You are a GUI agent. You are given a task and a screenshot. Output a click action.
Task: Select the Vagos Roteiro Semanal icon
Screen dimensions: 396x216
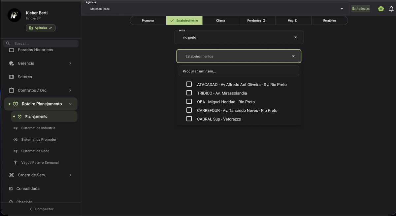pyautogui.click(x=15, y=162)
